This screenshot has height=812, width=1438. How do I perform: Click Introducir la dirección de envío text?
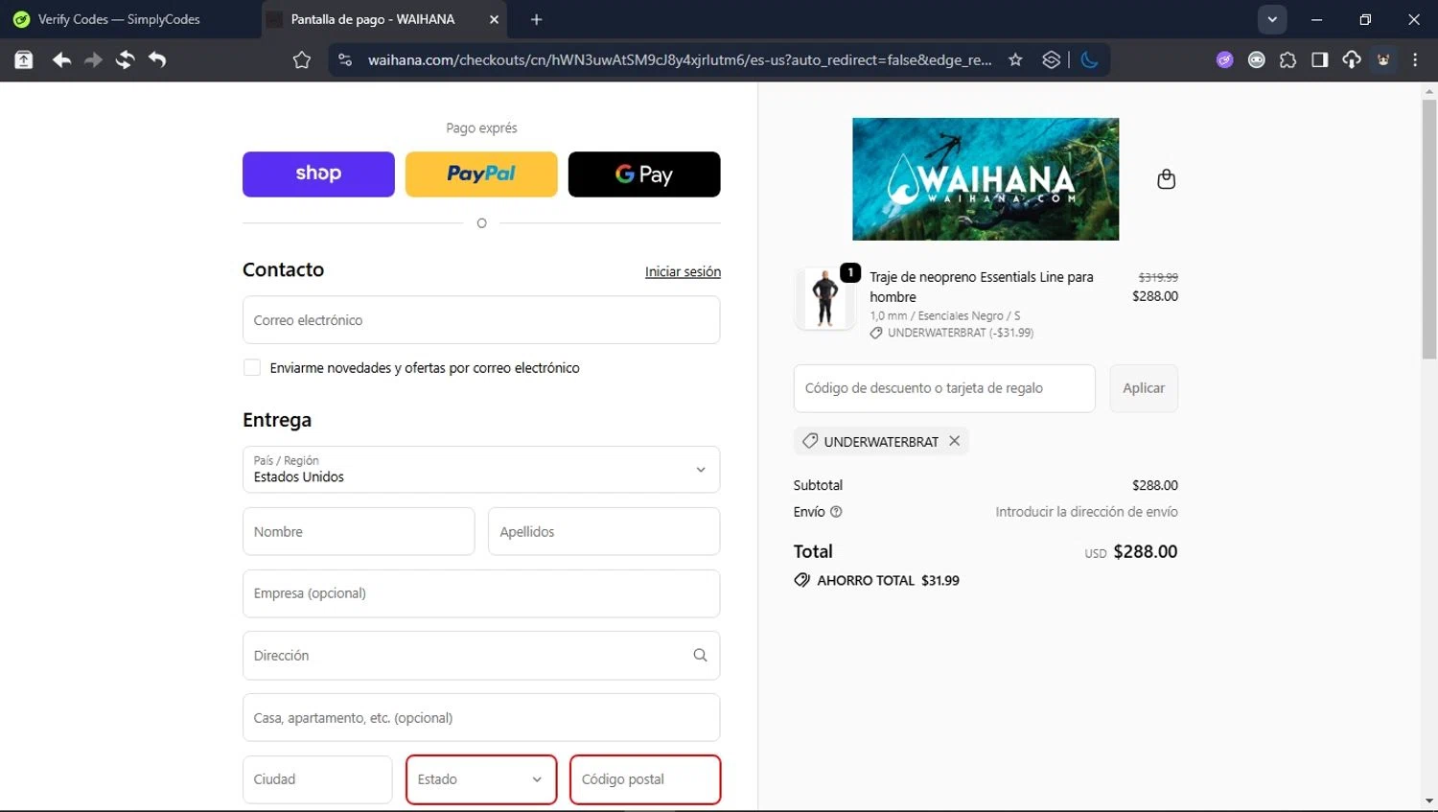(x=1086, y=512)
